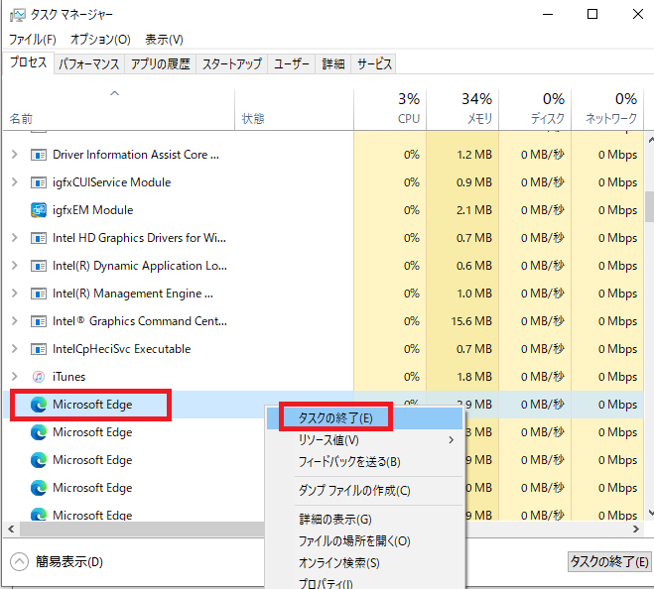This screenshot has width=654, height=589.
Task: Open the リソース値(V) submenu
Action: [x=364, y=440]
